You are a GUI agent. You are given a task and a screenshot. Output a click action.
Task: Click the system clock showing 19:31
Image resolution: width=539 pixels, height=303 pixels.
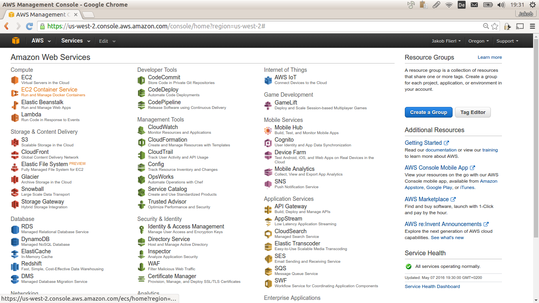[517, 5]
